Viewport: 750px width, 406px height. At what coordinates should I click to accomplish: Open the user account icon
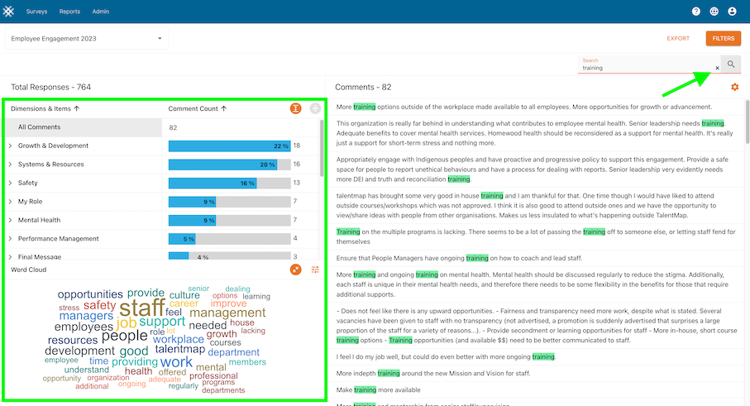tap(732, 11)
